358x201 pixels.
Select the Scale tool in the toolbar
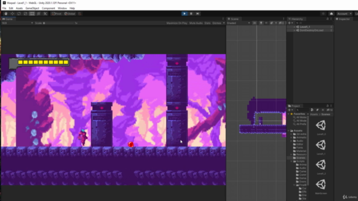pyautogui.click(x=26, y=13)
